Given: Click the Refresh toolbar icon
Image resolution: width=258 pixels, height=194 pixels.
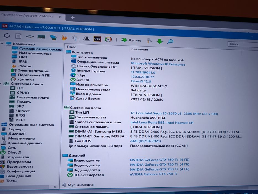Looking at the screenshot, I should (x=7, y=35).
